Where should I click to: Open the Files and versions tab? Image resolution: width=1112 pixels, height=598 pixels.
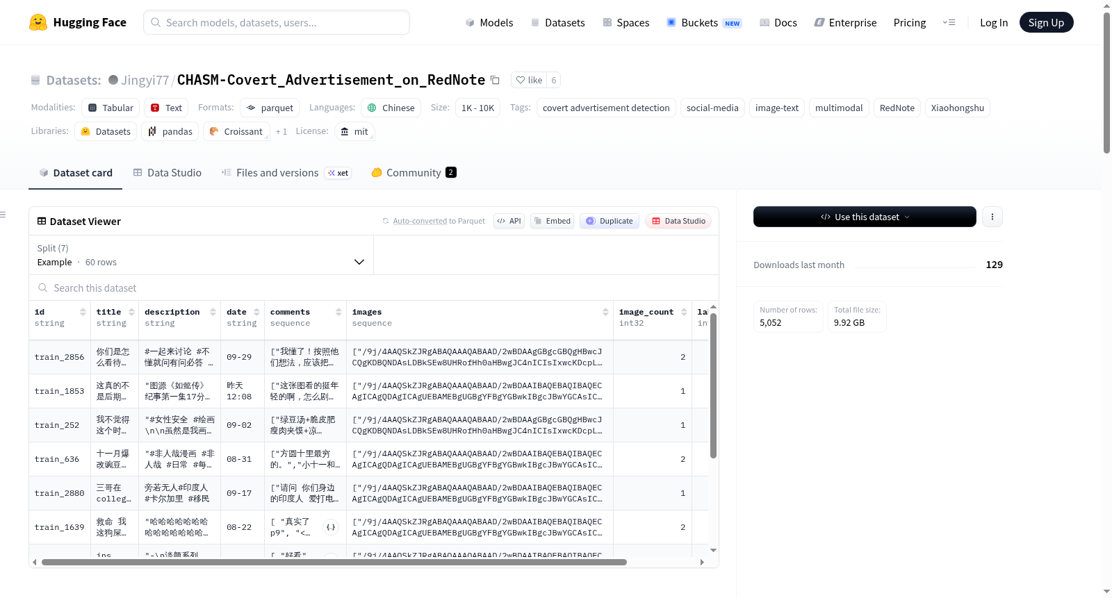286,173
